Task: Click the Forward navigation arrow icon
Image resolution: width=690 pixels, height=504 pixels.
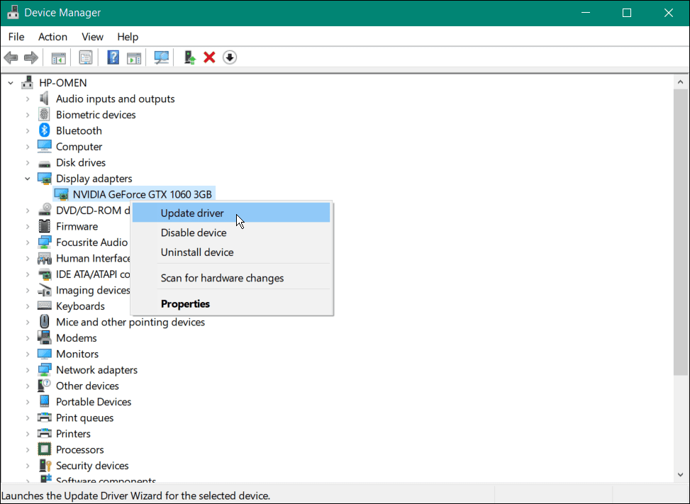Action: [31, 57]
